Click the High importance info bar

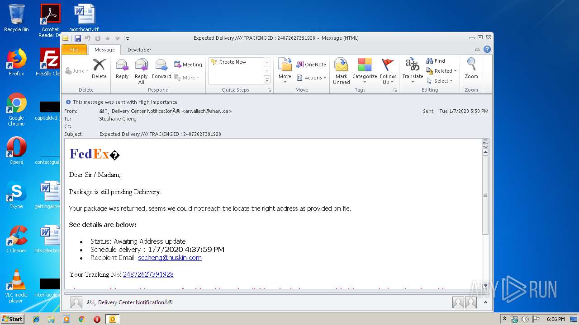pyautogui.click(x=122, y=102)
